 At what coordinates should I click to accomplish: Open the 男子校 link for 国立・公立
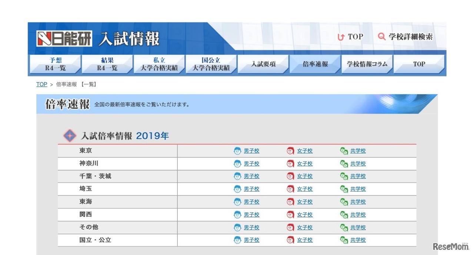251,240
